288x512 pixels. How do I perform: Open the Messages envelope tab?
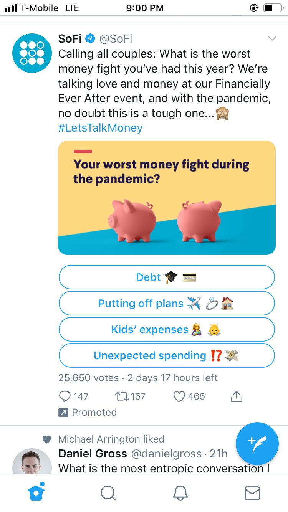coord(252,493)
